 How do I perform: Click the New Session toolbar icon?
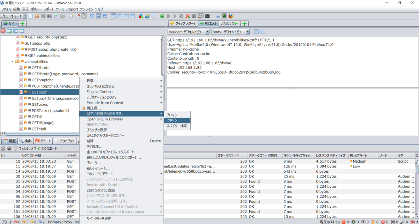31,16
